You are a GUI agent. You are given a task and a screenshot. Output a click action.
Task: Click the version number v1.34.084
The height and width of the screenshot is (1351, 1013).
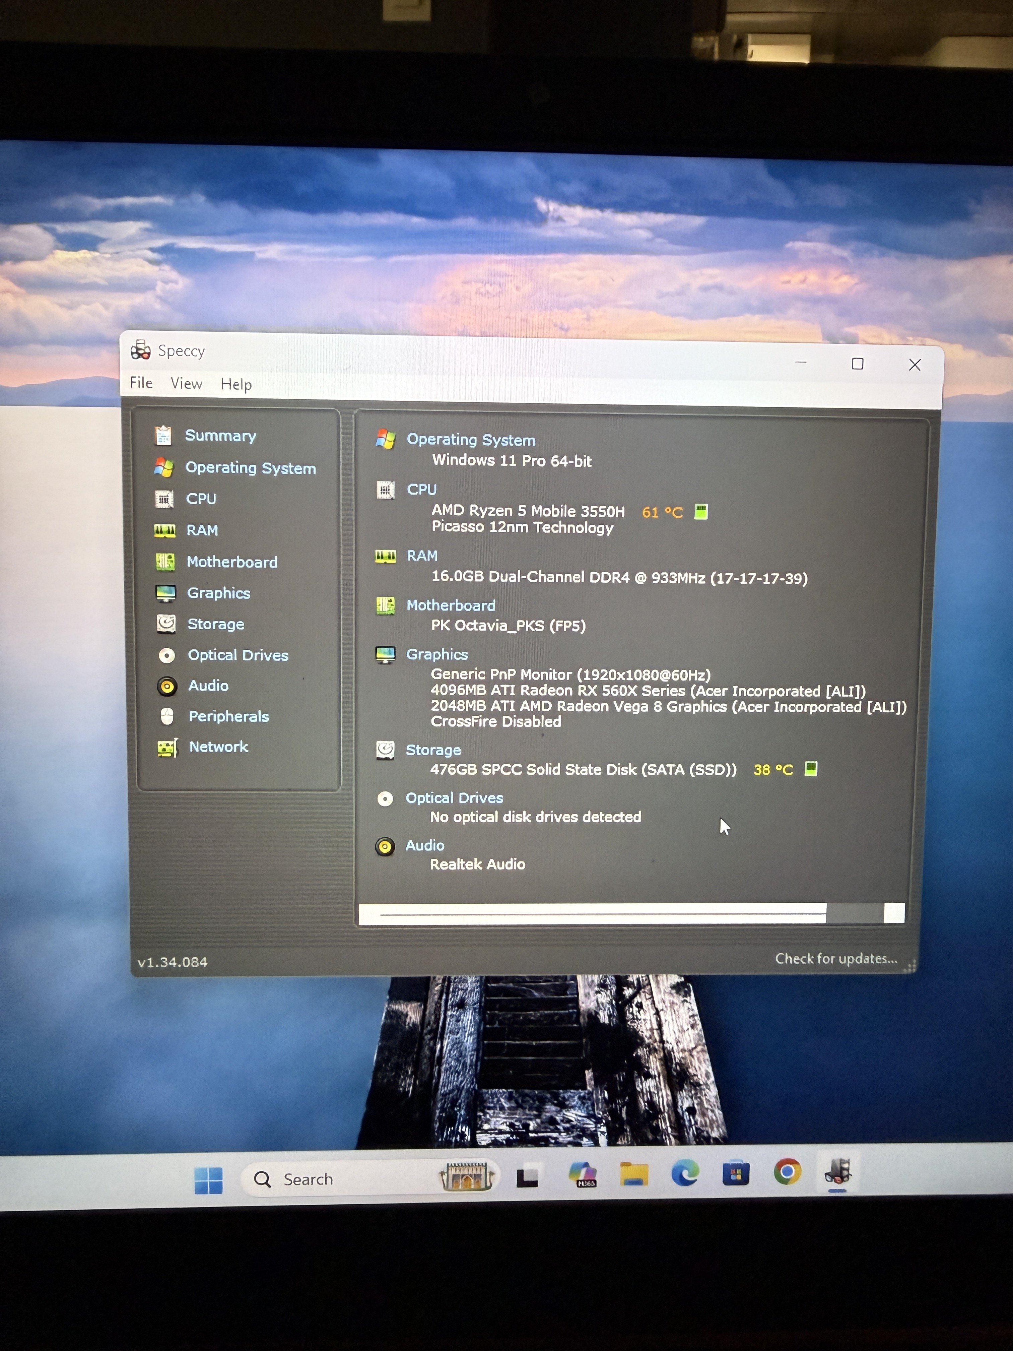(x=172, y=962)
